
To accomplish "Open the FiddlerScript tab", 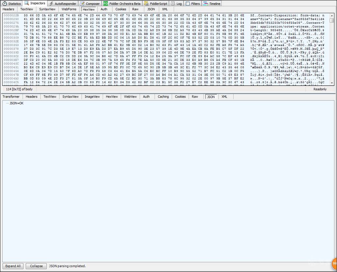I will 156,4.
